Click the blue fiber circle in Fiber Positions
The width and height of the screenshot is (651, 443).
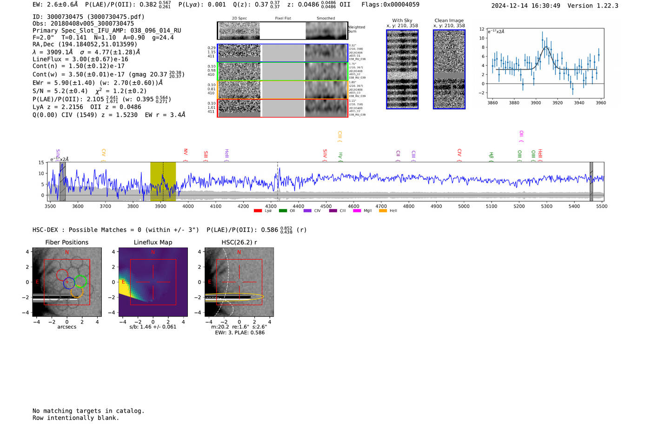point(69,283)
